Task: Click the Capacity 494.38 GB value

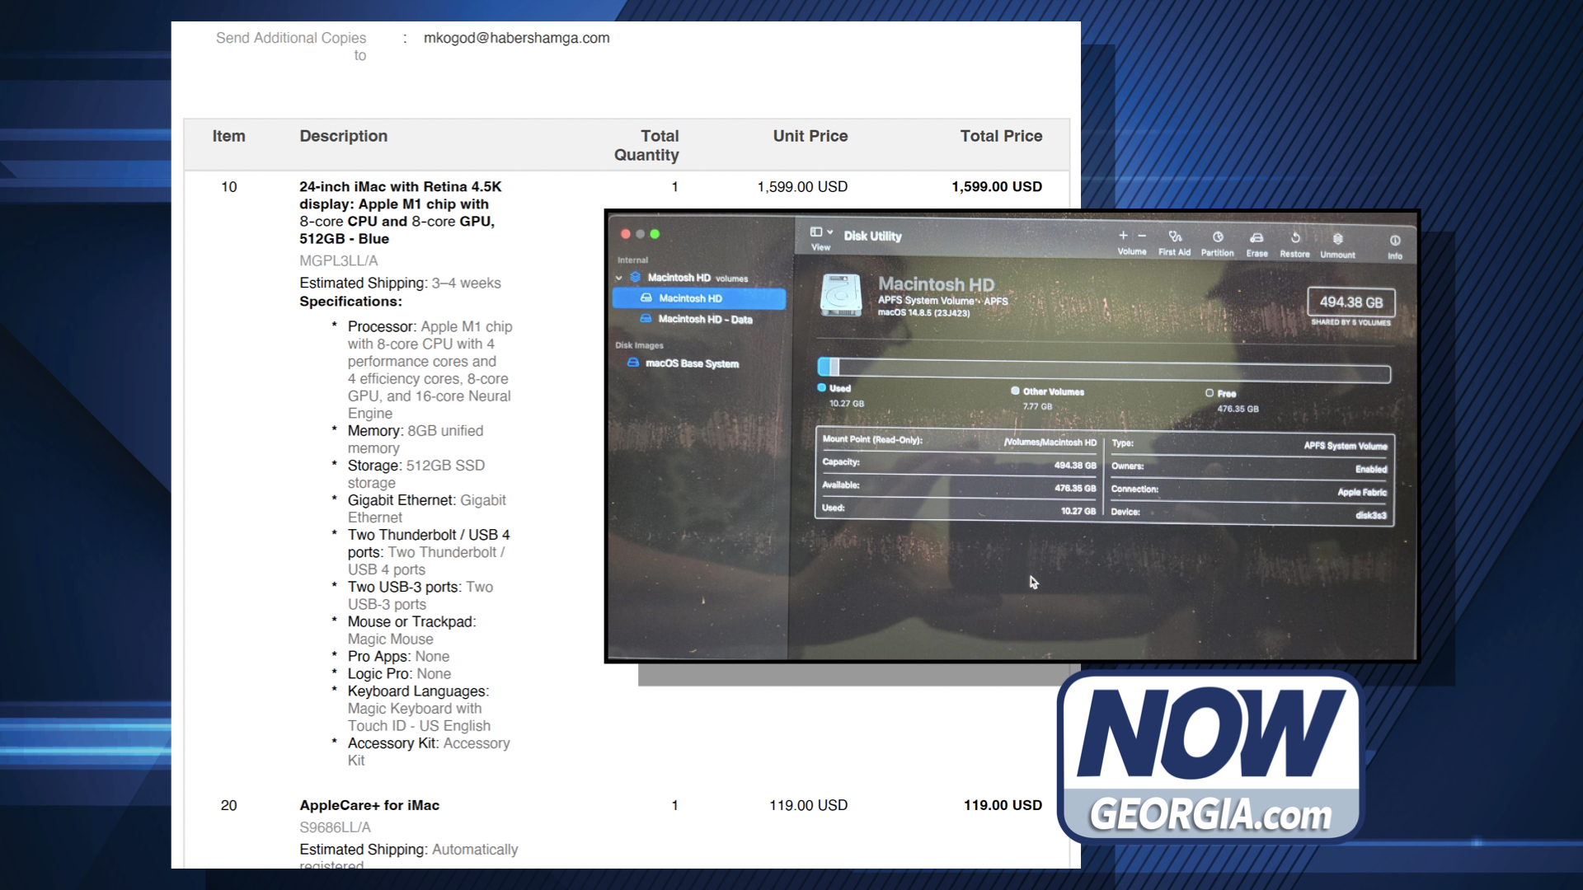Action: [1075, 466]
